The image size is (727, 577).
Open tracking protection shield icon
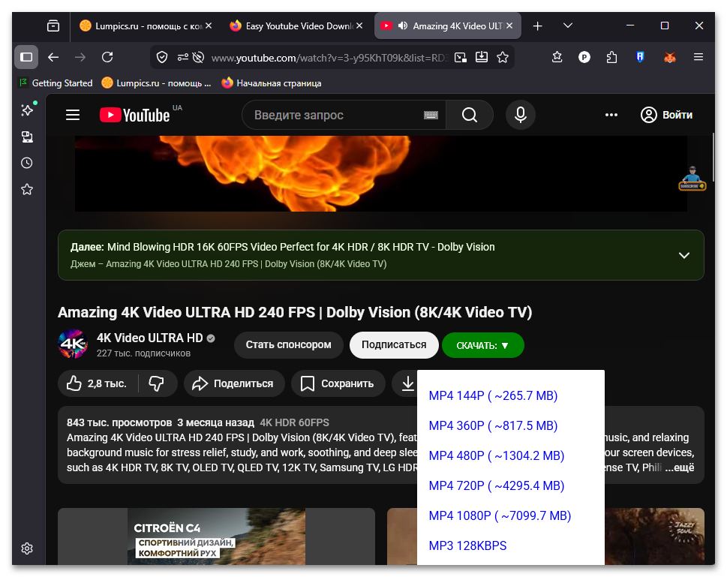coord(162,58)
